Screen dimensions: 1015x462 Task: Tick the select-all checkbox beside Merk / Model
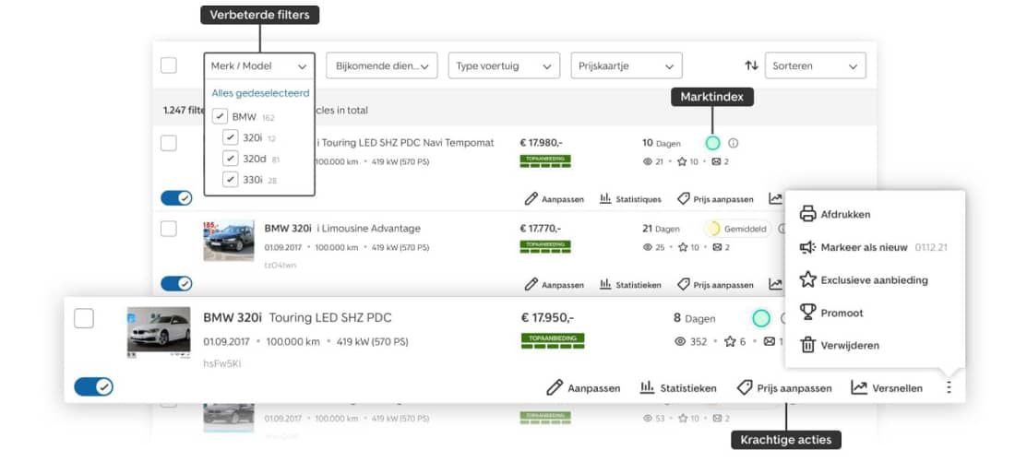pyautogui.click(x=168, y=65)
